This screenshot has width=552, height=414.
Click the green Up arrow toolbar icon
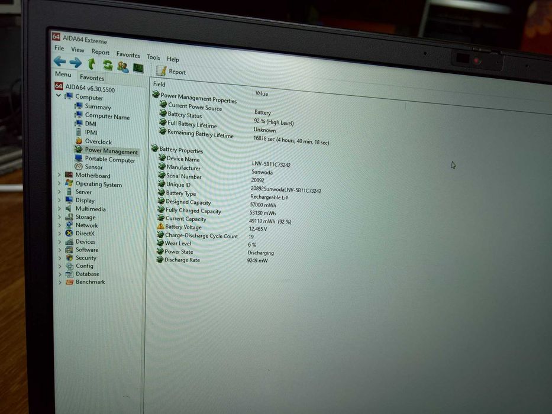click(x=92, y=64)
